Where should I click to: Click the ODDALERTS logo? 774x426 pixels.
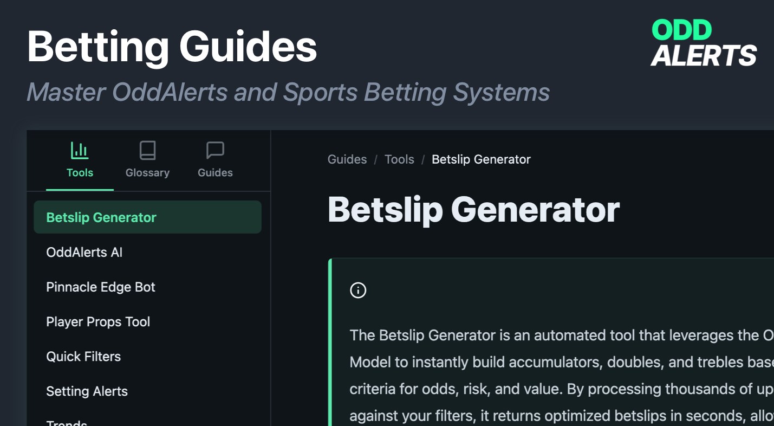[703, 43]
